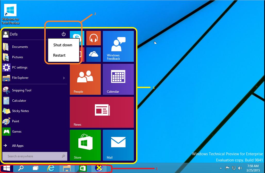265x173 pixels.
Task: Open PC settings from Start menu
Action: pos(20,67)
